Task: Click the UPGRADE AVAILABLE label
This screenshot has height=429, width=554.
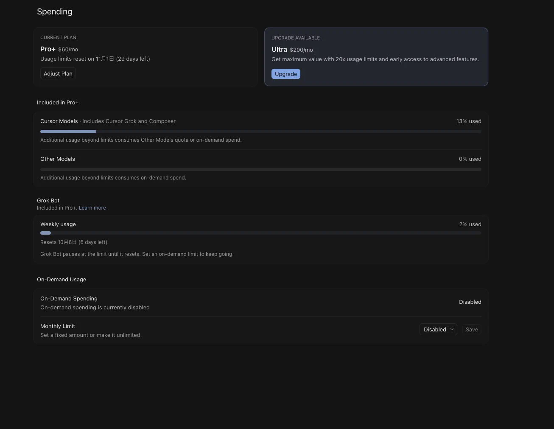Action: [296, 38]
